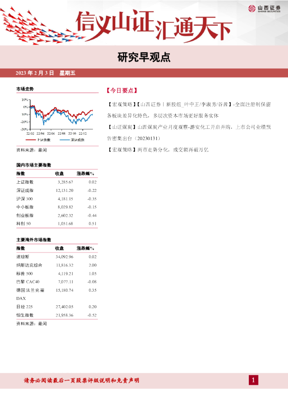Click the red 上证指数 legend line
The height and width of the screenshot is (408, 288).
(31, 140)
